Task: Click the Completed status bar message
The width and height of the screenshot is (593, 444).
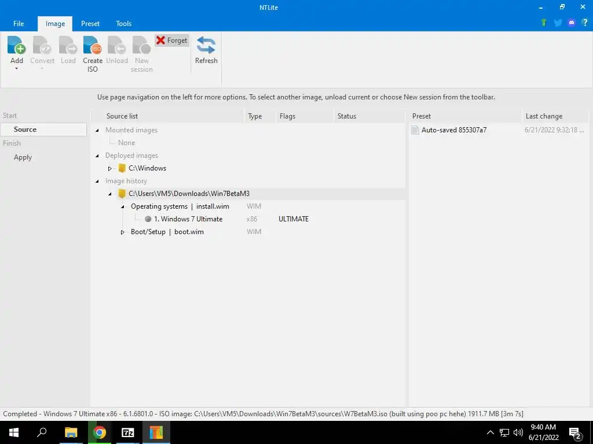Action: (x=263, y=414)
